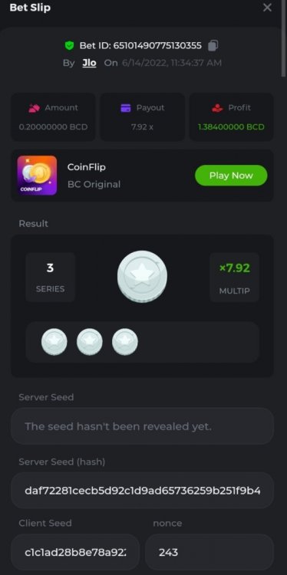
Task: Click the Payout card icon
Action: pos(126,108)
